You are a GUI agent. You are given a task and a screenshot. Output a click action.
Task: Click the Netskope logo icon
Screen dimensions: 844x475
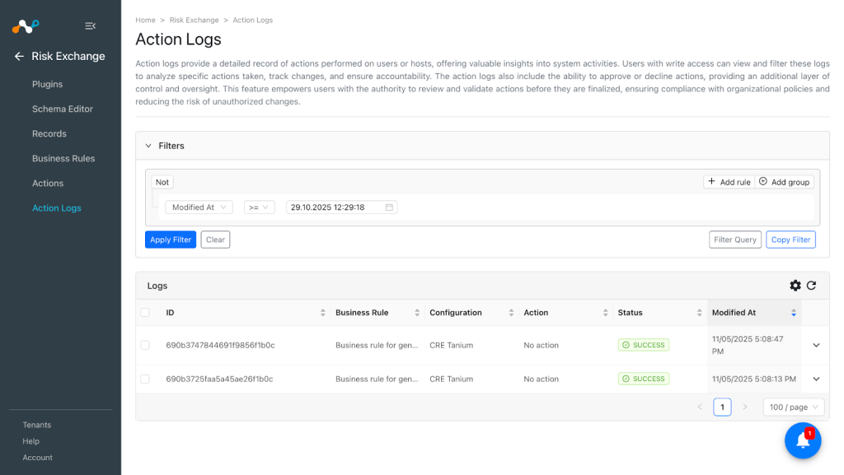point(26,26)
